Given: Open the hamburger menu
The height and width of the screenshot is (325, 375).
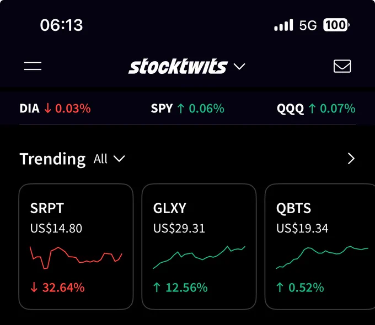Looking at the screenshot, I should [x=33, y=66].
